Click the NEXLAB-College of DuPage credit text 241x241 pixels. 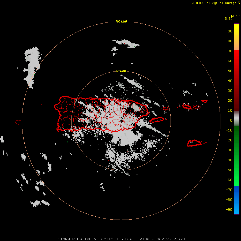(214, 3)
